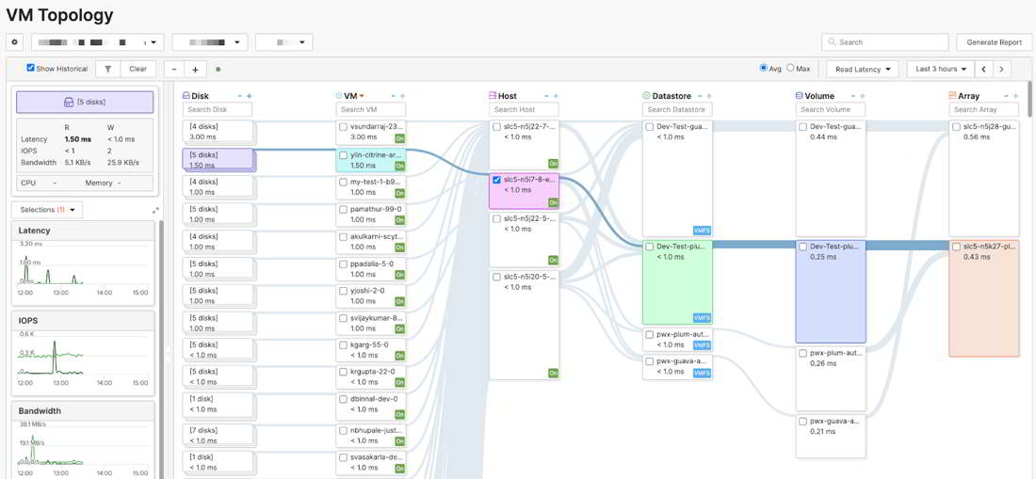Screen dimensions: 1036x479
Task: Click the Array column header icon
Action: [952, 96]
